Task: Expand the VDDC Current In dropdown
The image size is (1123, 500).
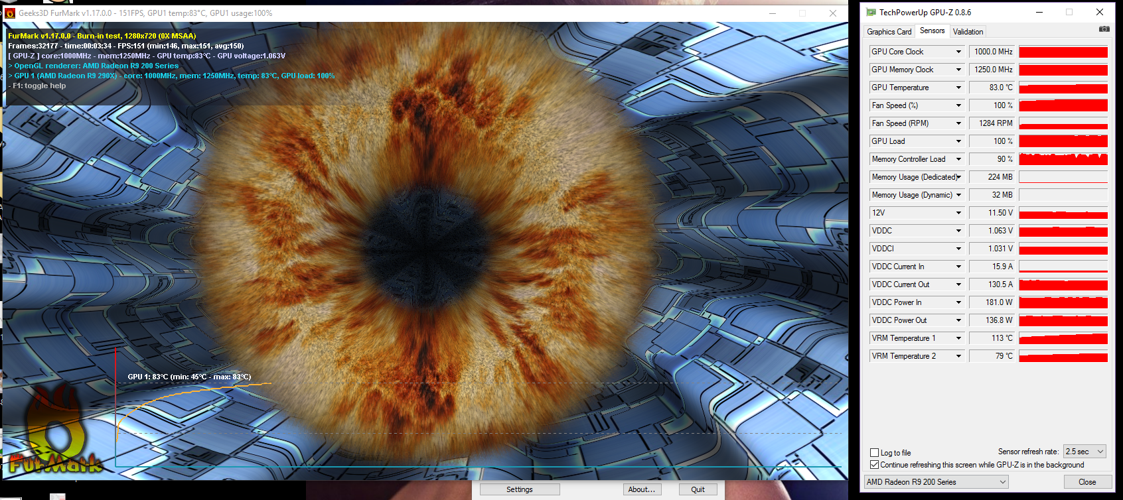Action: point(958,267)
